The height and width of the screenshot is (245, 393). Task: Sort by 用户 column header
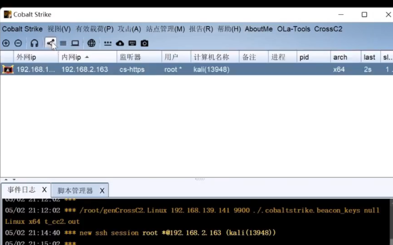pos(176,57)
